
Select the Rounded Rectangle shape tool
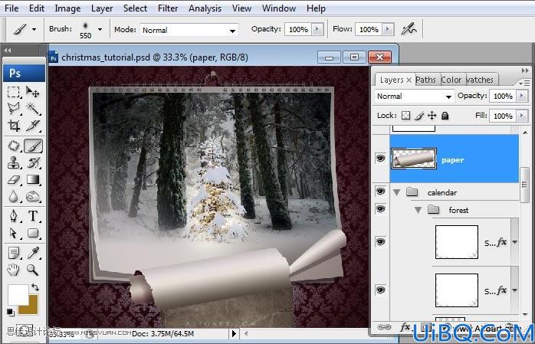(x=33, y=233)
